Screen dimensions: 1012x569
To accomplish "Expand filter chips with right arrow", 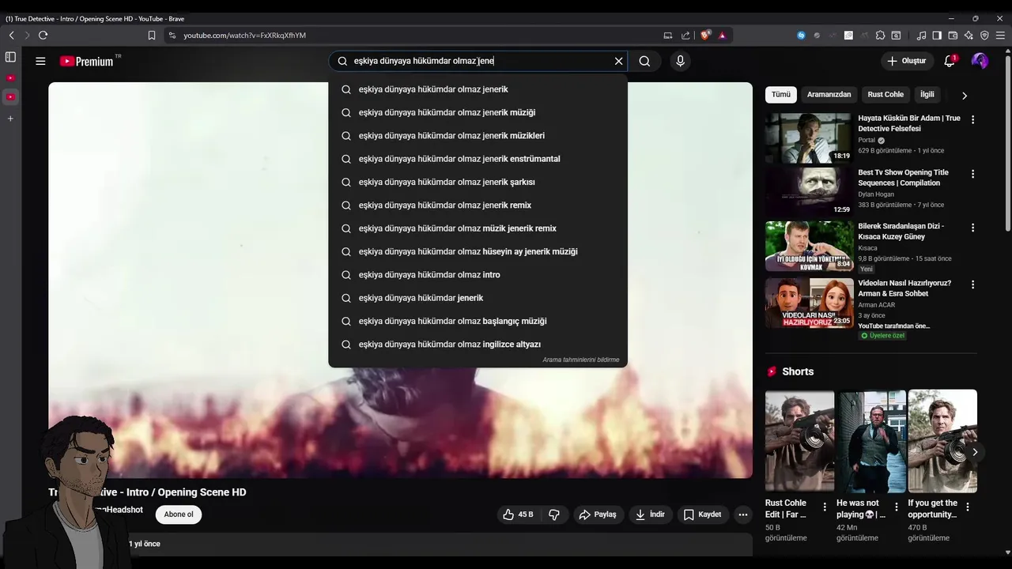I will tap(964, 95).
